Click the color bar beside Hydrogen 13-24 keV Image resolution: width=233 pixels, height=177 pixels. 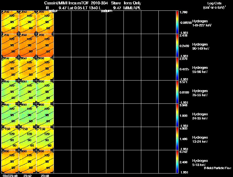click(x=177, y=138)
